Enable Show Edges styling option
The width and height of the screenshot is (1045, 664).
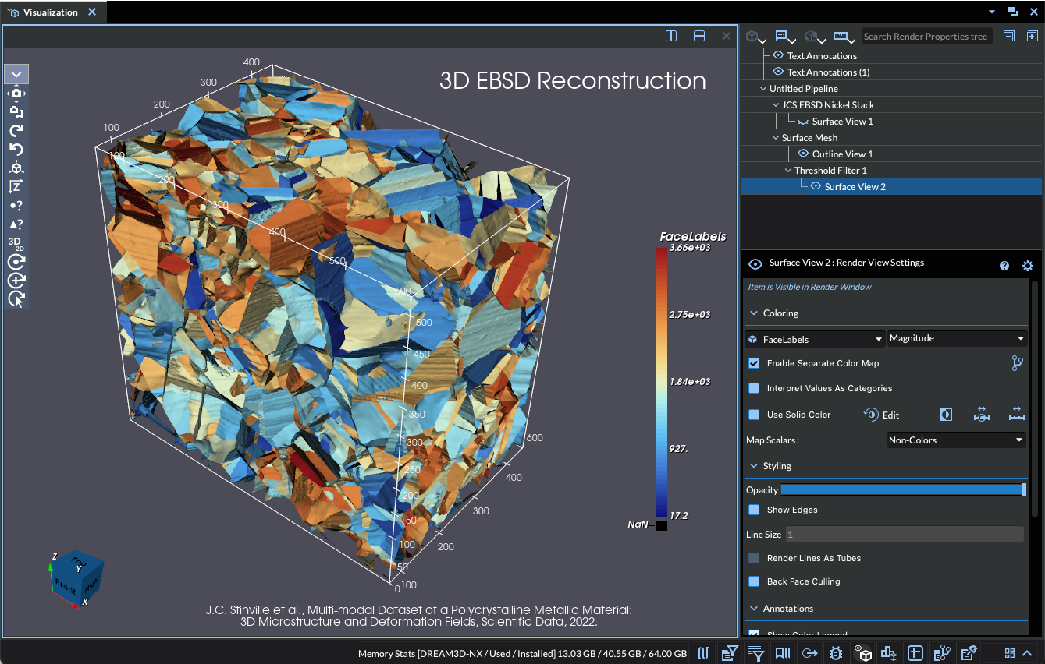tap(754, 510)
